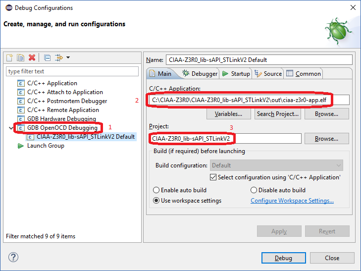The image size is (361, 271).
Task: Click the Debug button
Action: (x=283, y=258)
